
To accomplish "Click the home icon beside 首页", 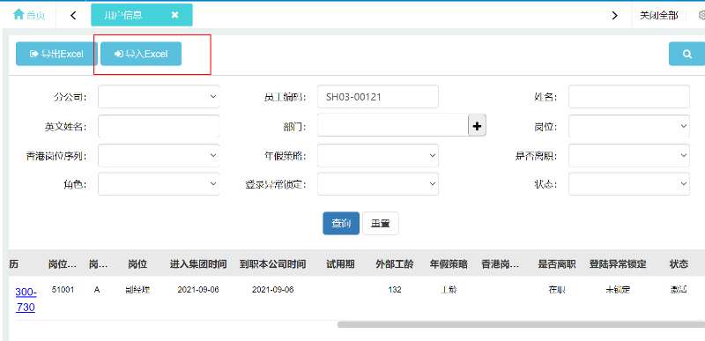I will click(18, 14).
